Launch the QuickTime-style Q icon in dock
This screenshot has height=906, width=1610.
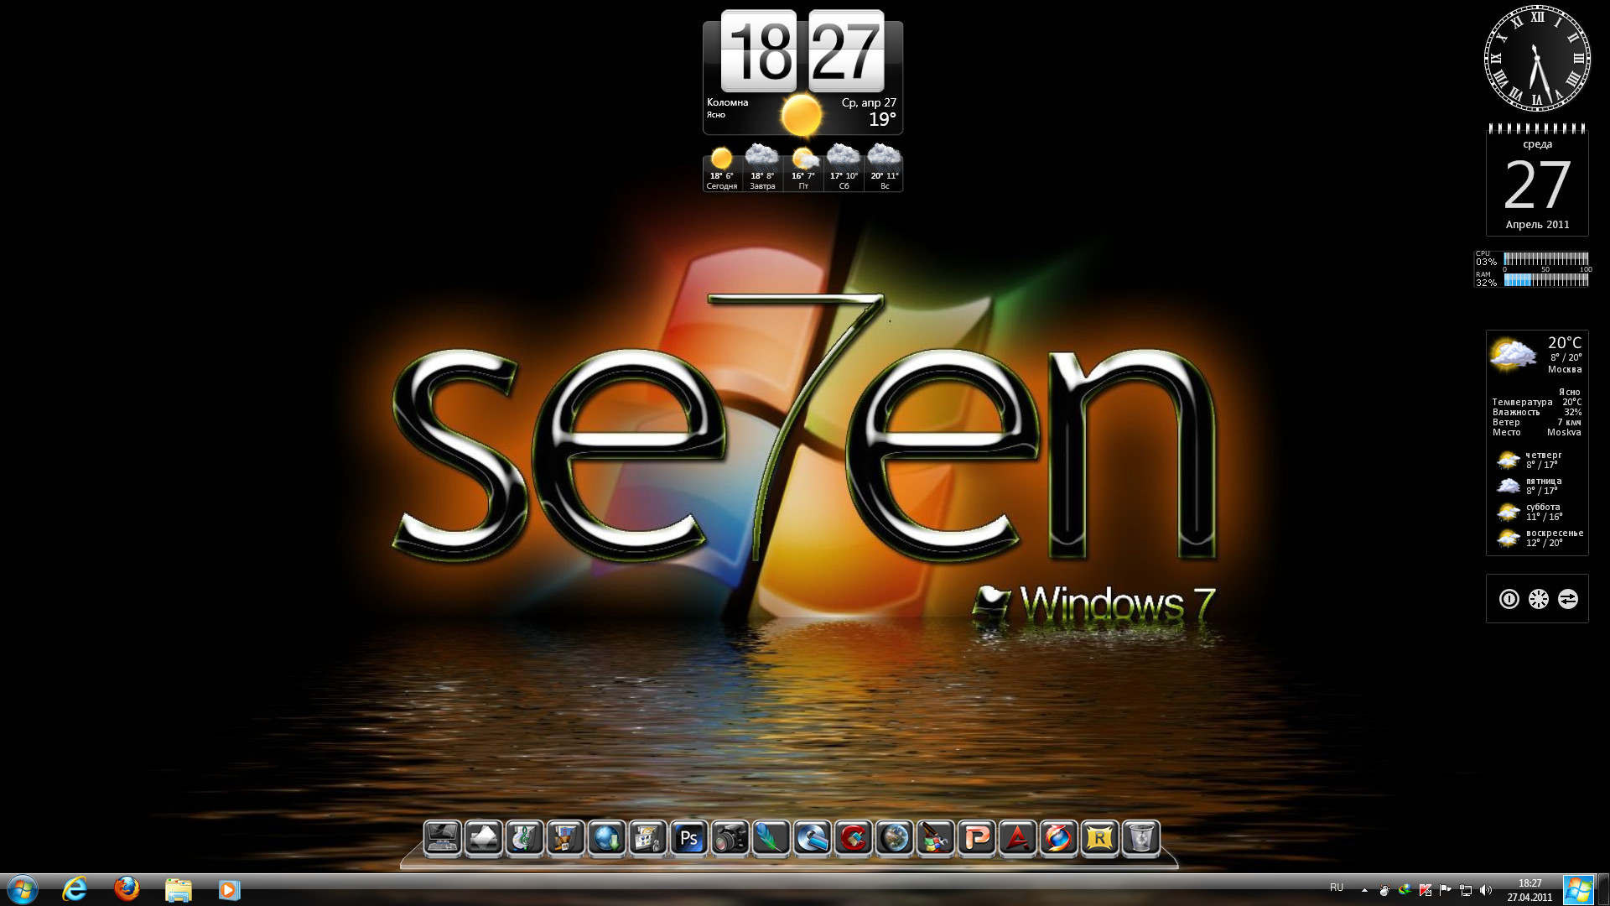tap(812, 838)
